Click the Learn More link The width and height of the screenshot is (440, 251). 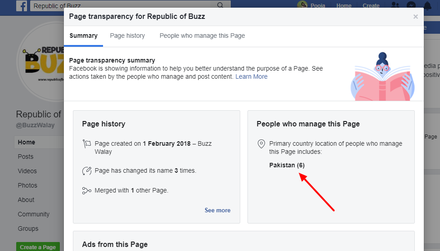[251, 77]
